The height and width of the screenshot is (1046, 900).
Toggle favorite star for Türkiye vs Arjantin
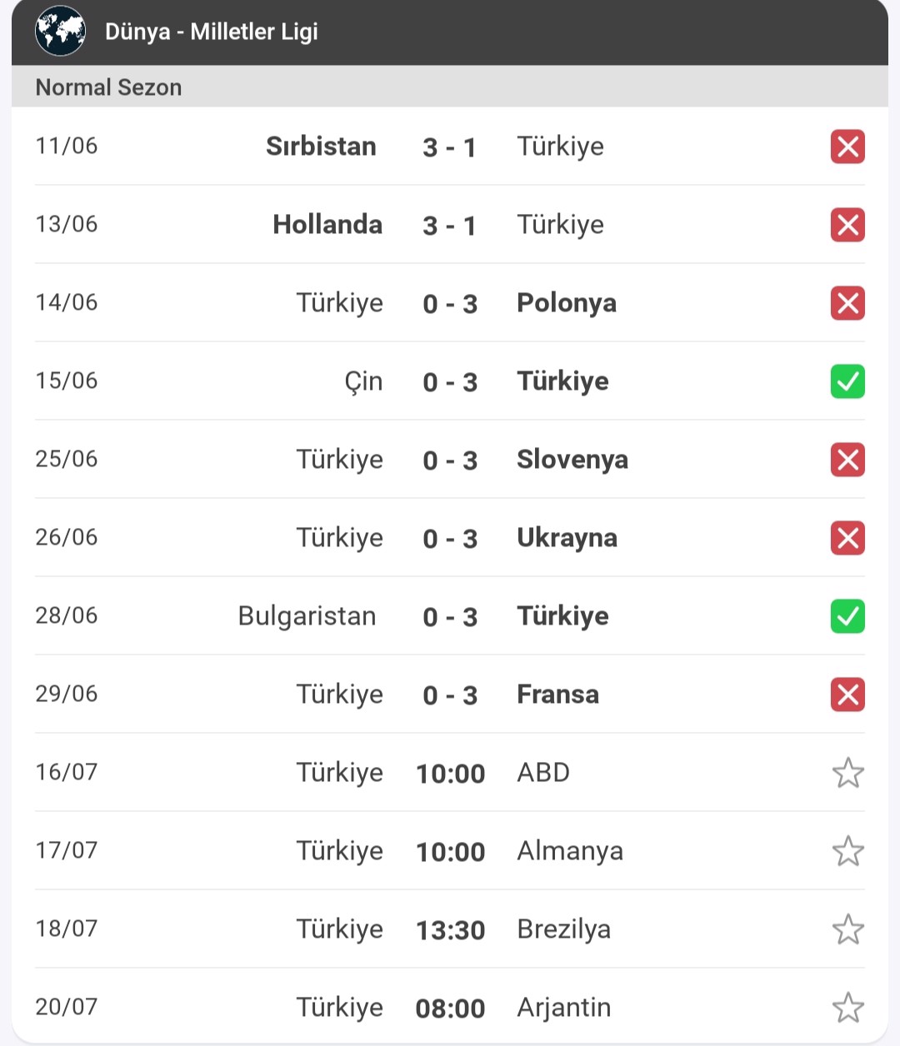(x=847, y=1008)
